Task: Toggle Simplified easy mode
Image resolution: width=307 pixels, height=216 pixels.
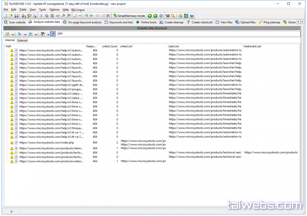Action: [129, 16]
